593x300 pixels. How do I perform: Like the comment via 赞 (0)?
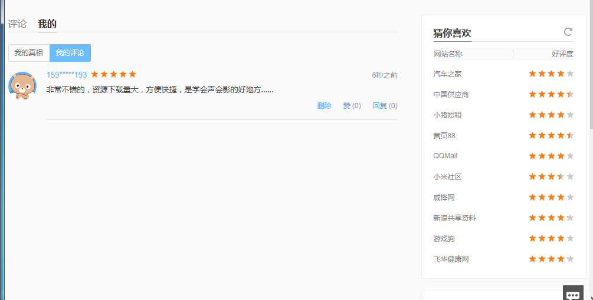352,106
